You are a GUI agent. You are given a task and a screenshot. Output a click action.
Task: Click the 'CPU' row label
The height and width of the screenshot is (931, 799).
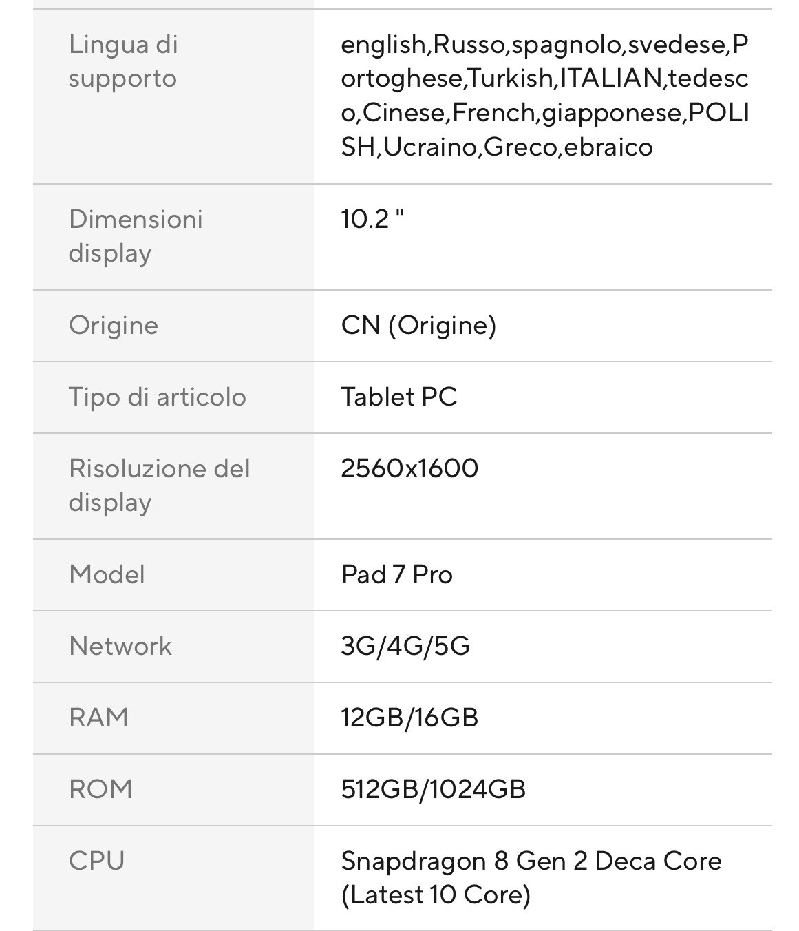pyautogui.click(x=97, y=861)
